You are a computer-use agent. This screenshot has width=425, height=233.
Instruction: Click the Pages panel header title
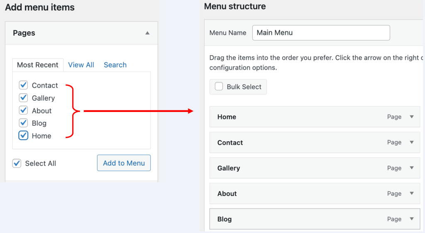click(24, 33)
